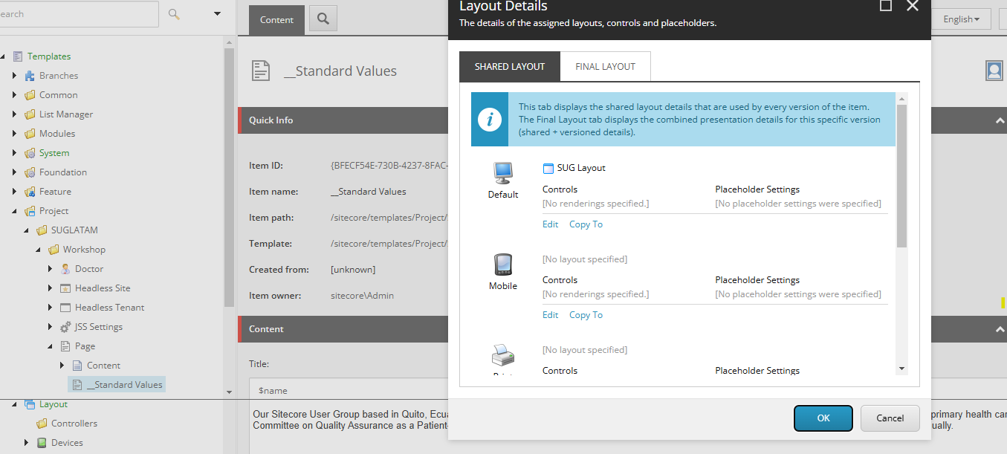
Task: Collapse the Page tree node
Action: (50, 346)
